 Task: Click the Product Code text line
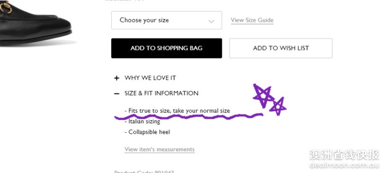click(x=144, y=172)
